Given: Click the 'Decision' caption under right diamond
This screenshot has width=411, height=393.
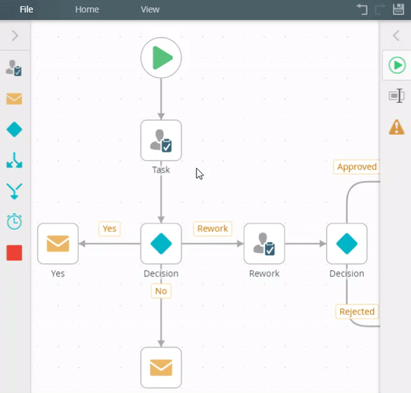Looking at the screenshot, I should coord(347,274).
